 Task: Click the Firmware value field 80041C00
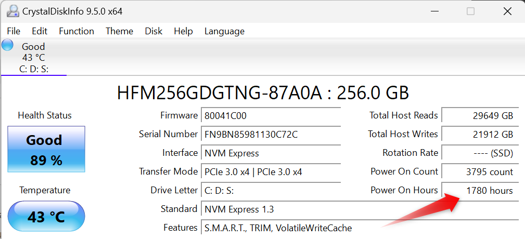[x=271, y=116]
